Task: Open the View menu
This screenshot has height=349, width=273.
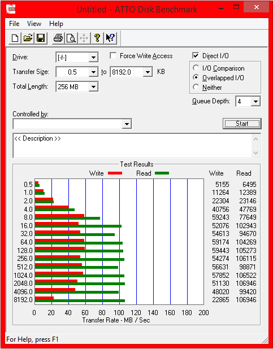Action: tap(34, 24)
